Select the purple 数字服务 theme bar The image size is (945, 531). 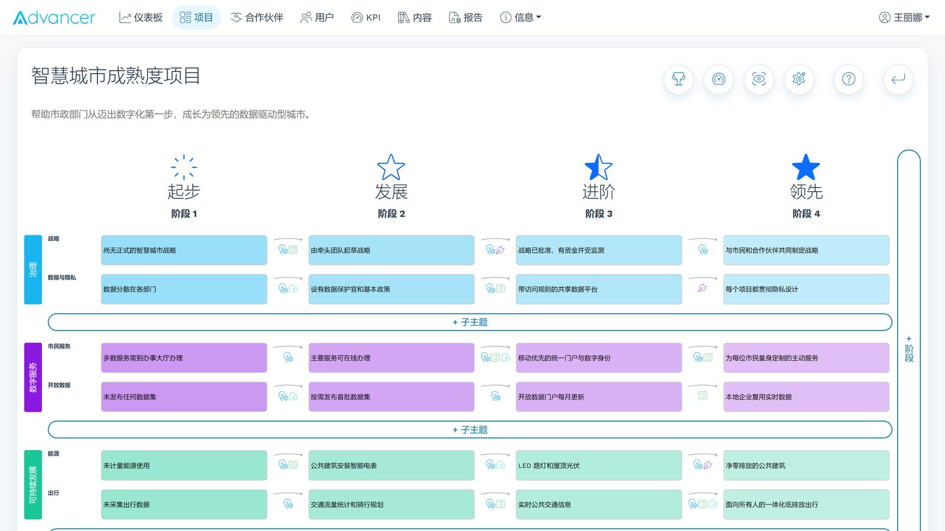[x=33, y=377]
